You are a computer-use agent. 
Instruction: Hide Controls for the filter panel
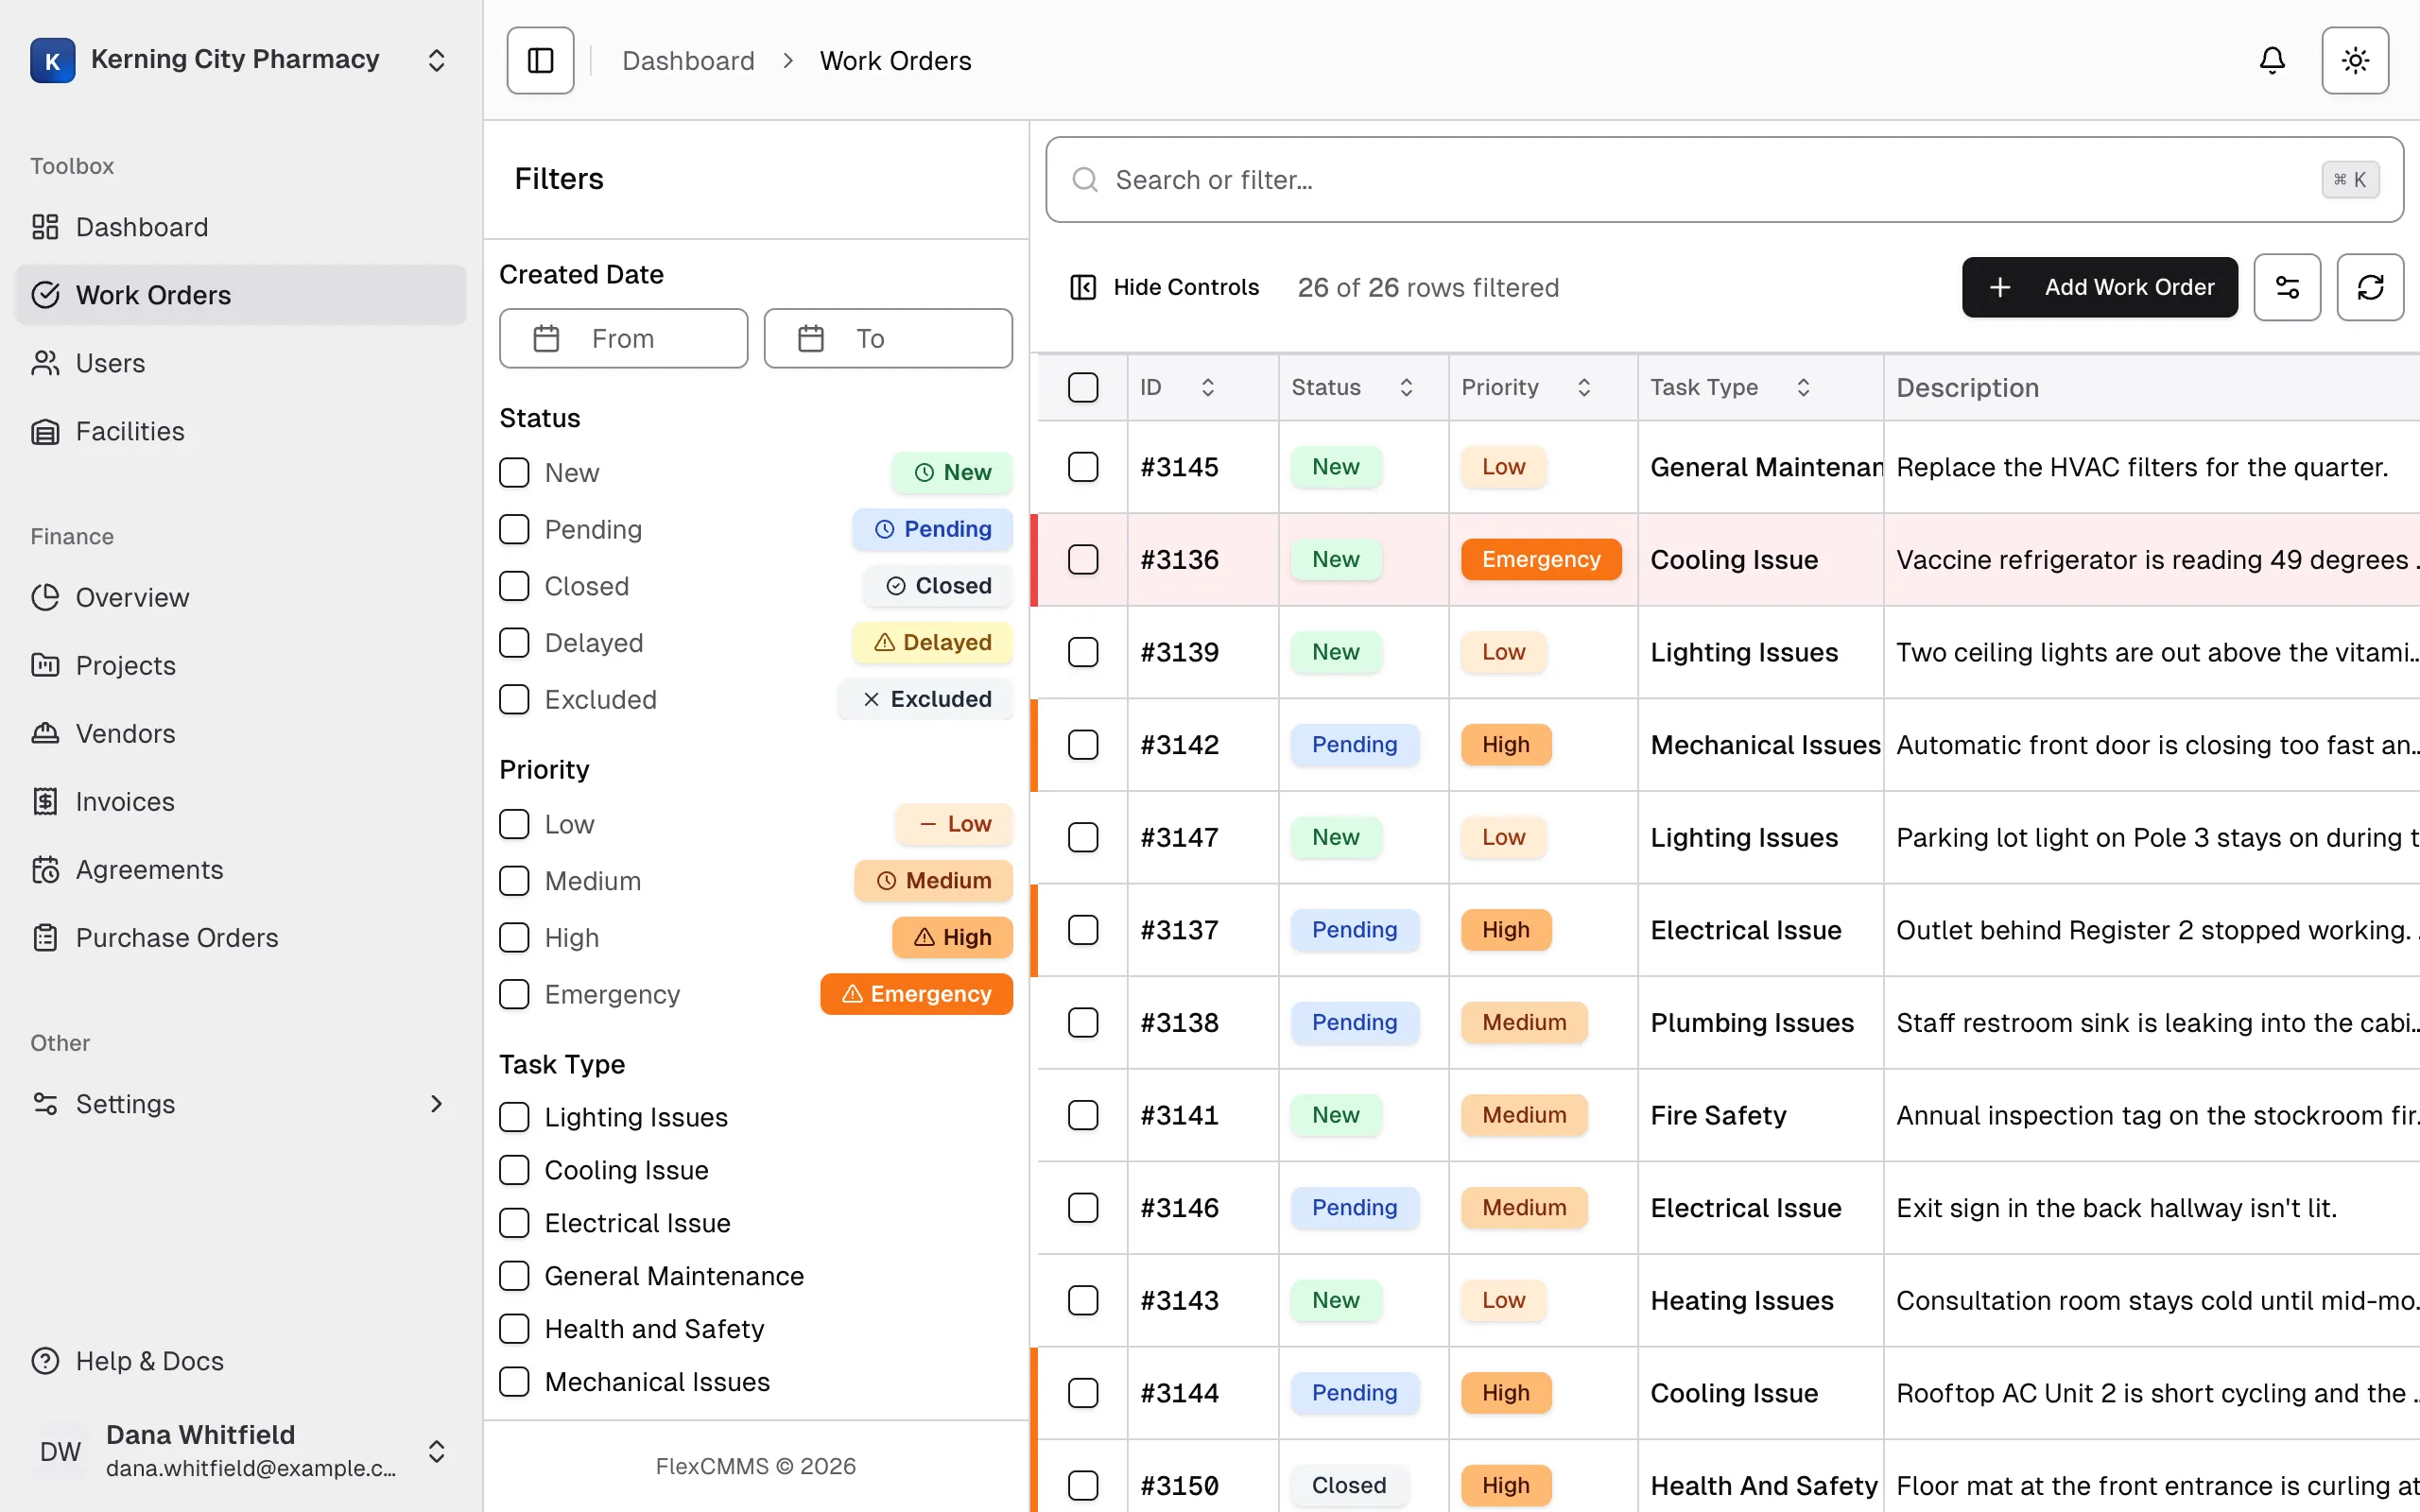(1164, 287)
